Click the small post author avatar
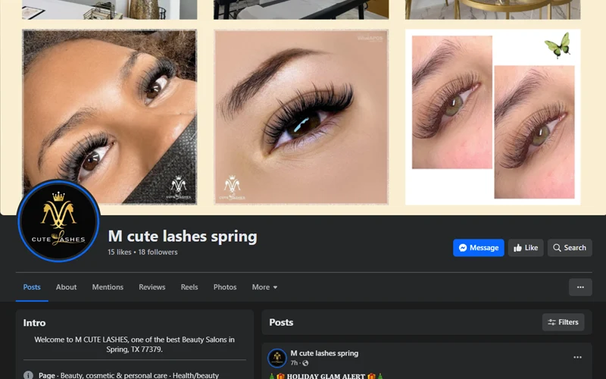This screenshot has width=606, height=379. click(277, 357)
